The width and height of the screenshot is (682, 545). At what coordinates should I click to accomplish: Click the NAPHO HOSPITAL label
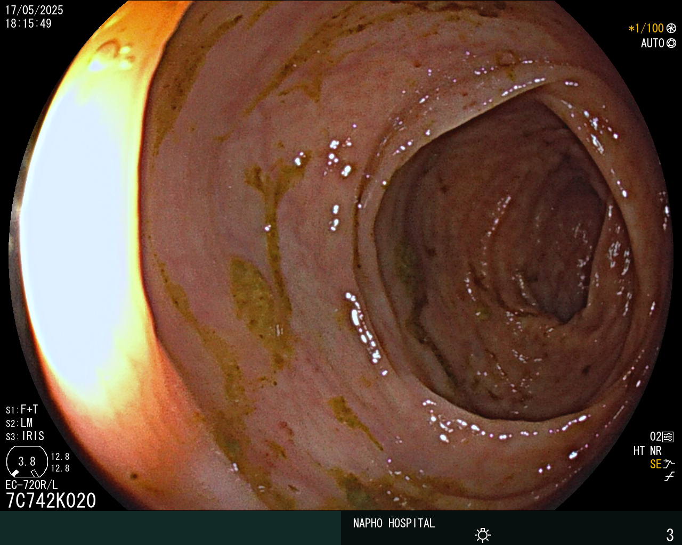pyautogui.click(x=394, y=523)
